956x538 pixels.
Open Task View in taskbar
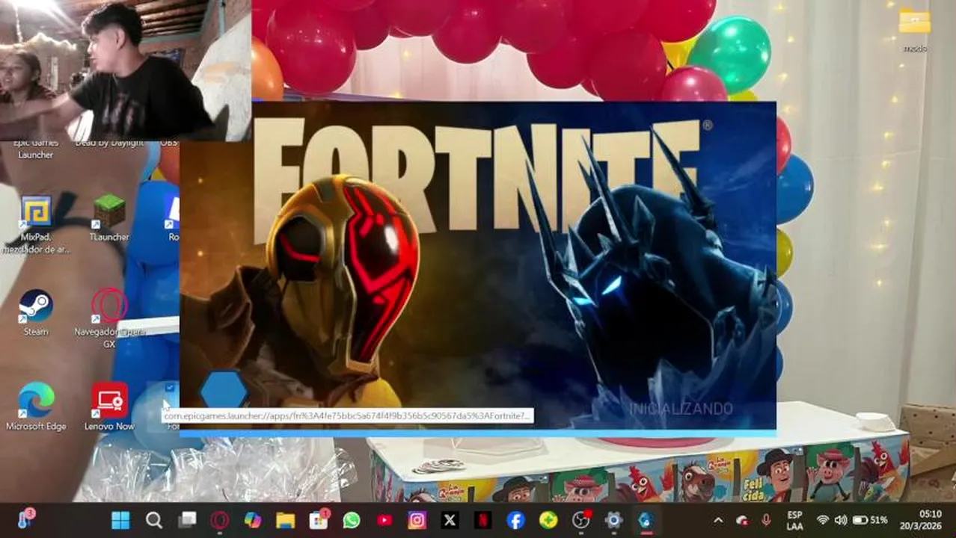pos(187,520)
